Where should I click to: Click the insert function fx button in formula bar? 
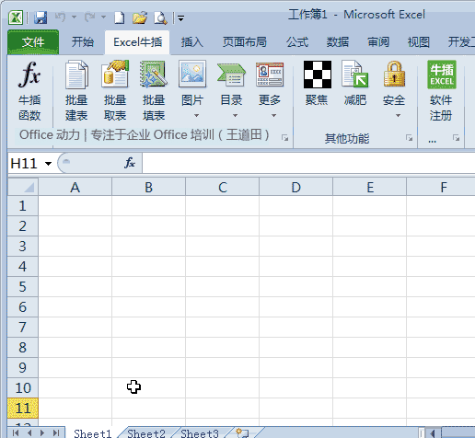pyautogui.click(x=130, y=163)
